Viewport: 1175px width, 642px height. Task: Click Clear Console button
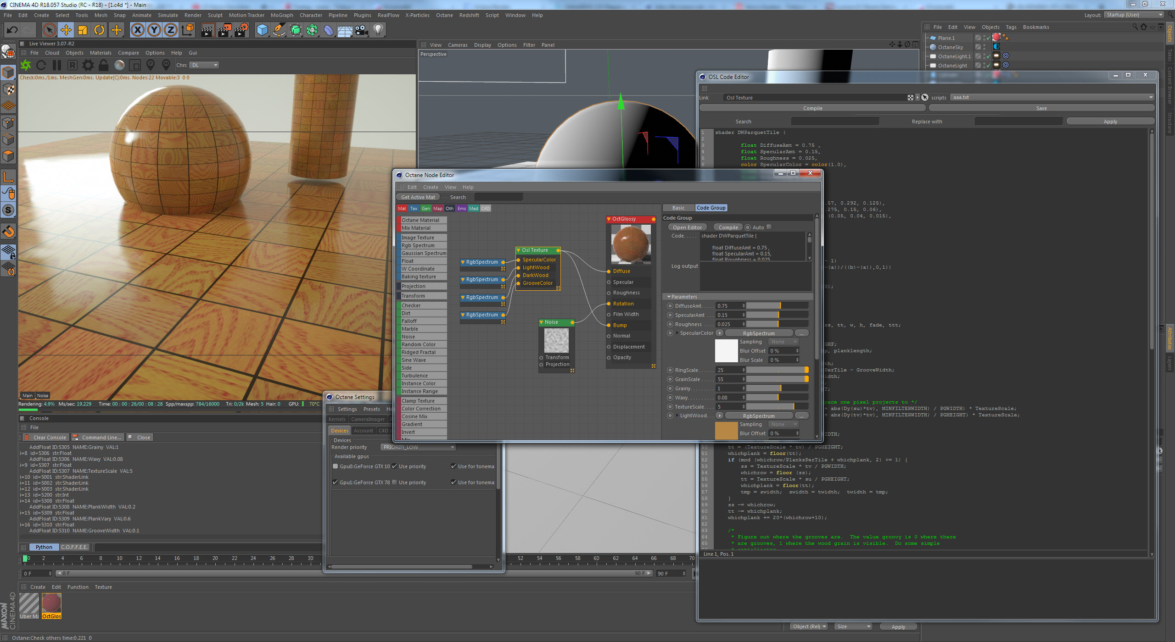tap(45, 437)
